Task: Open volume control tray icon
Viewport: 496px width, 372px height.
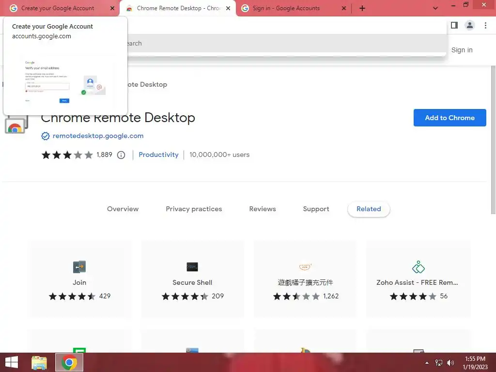Action: pos(450,363)
